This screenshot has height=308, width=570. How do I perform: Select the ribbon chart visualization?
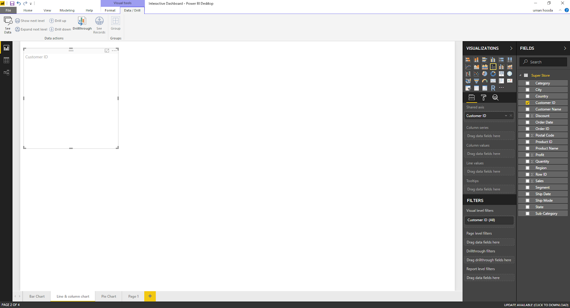click(x=510, y=67)
